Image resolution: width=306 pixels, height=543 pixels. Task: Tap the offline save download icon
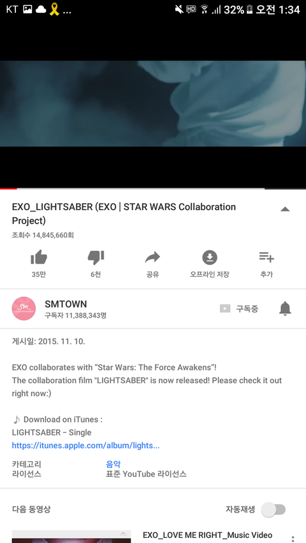(x=210, y=257)
